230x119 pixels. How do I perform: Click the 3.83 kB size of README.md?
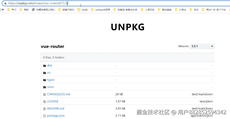[120, 108]
